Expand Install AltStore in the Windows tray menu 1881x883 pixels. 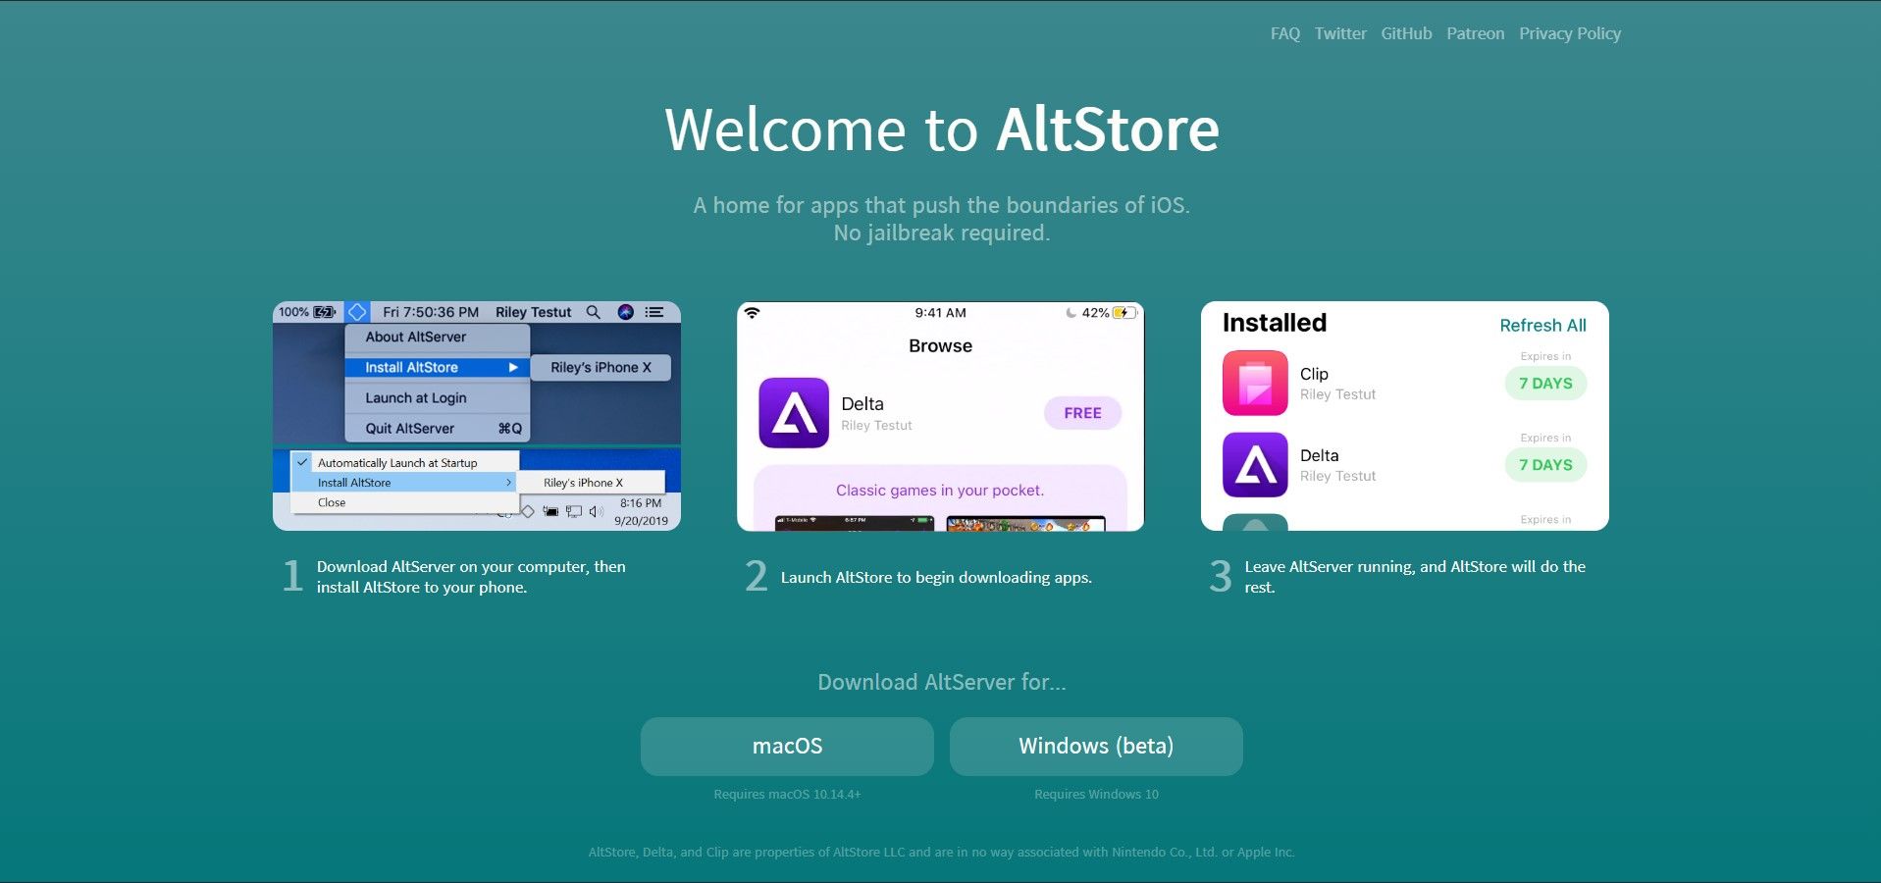pos(404,483)
